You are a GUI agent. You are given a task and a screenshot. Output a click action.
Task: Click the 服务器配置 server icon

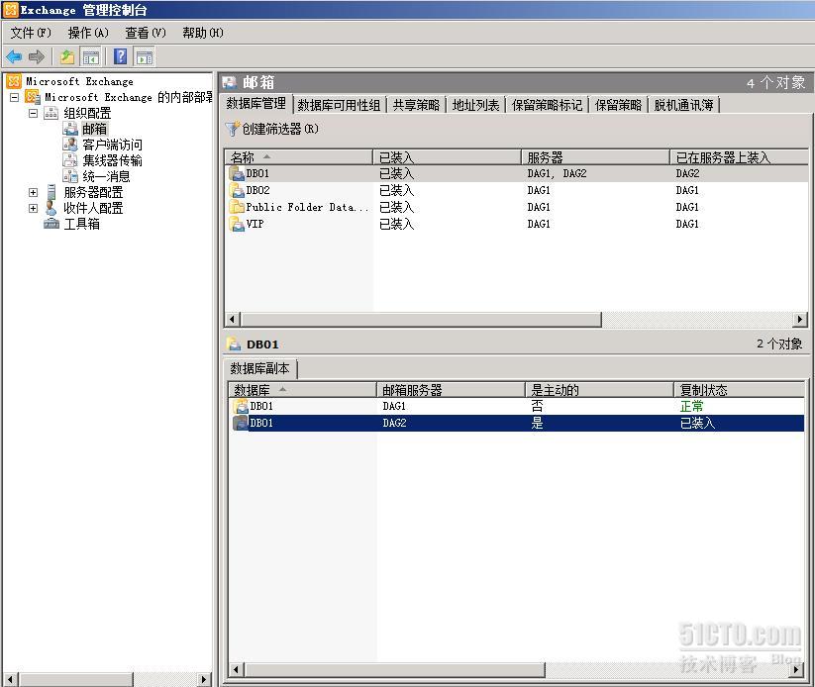click(51, 192)
